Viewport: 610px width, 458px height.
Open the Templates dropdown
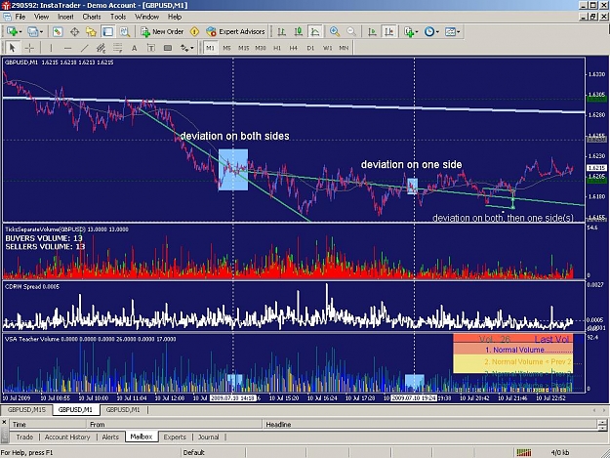452,32
